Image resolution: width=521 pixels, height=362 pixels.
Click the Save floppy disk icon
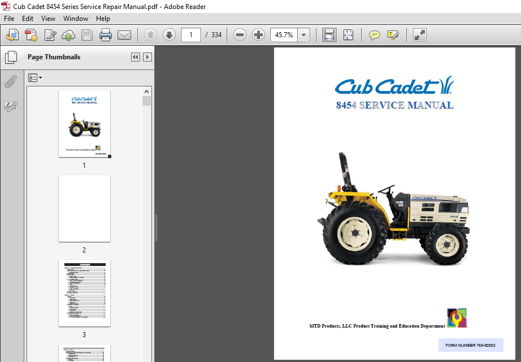(87, 35)
